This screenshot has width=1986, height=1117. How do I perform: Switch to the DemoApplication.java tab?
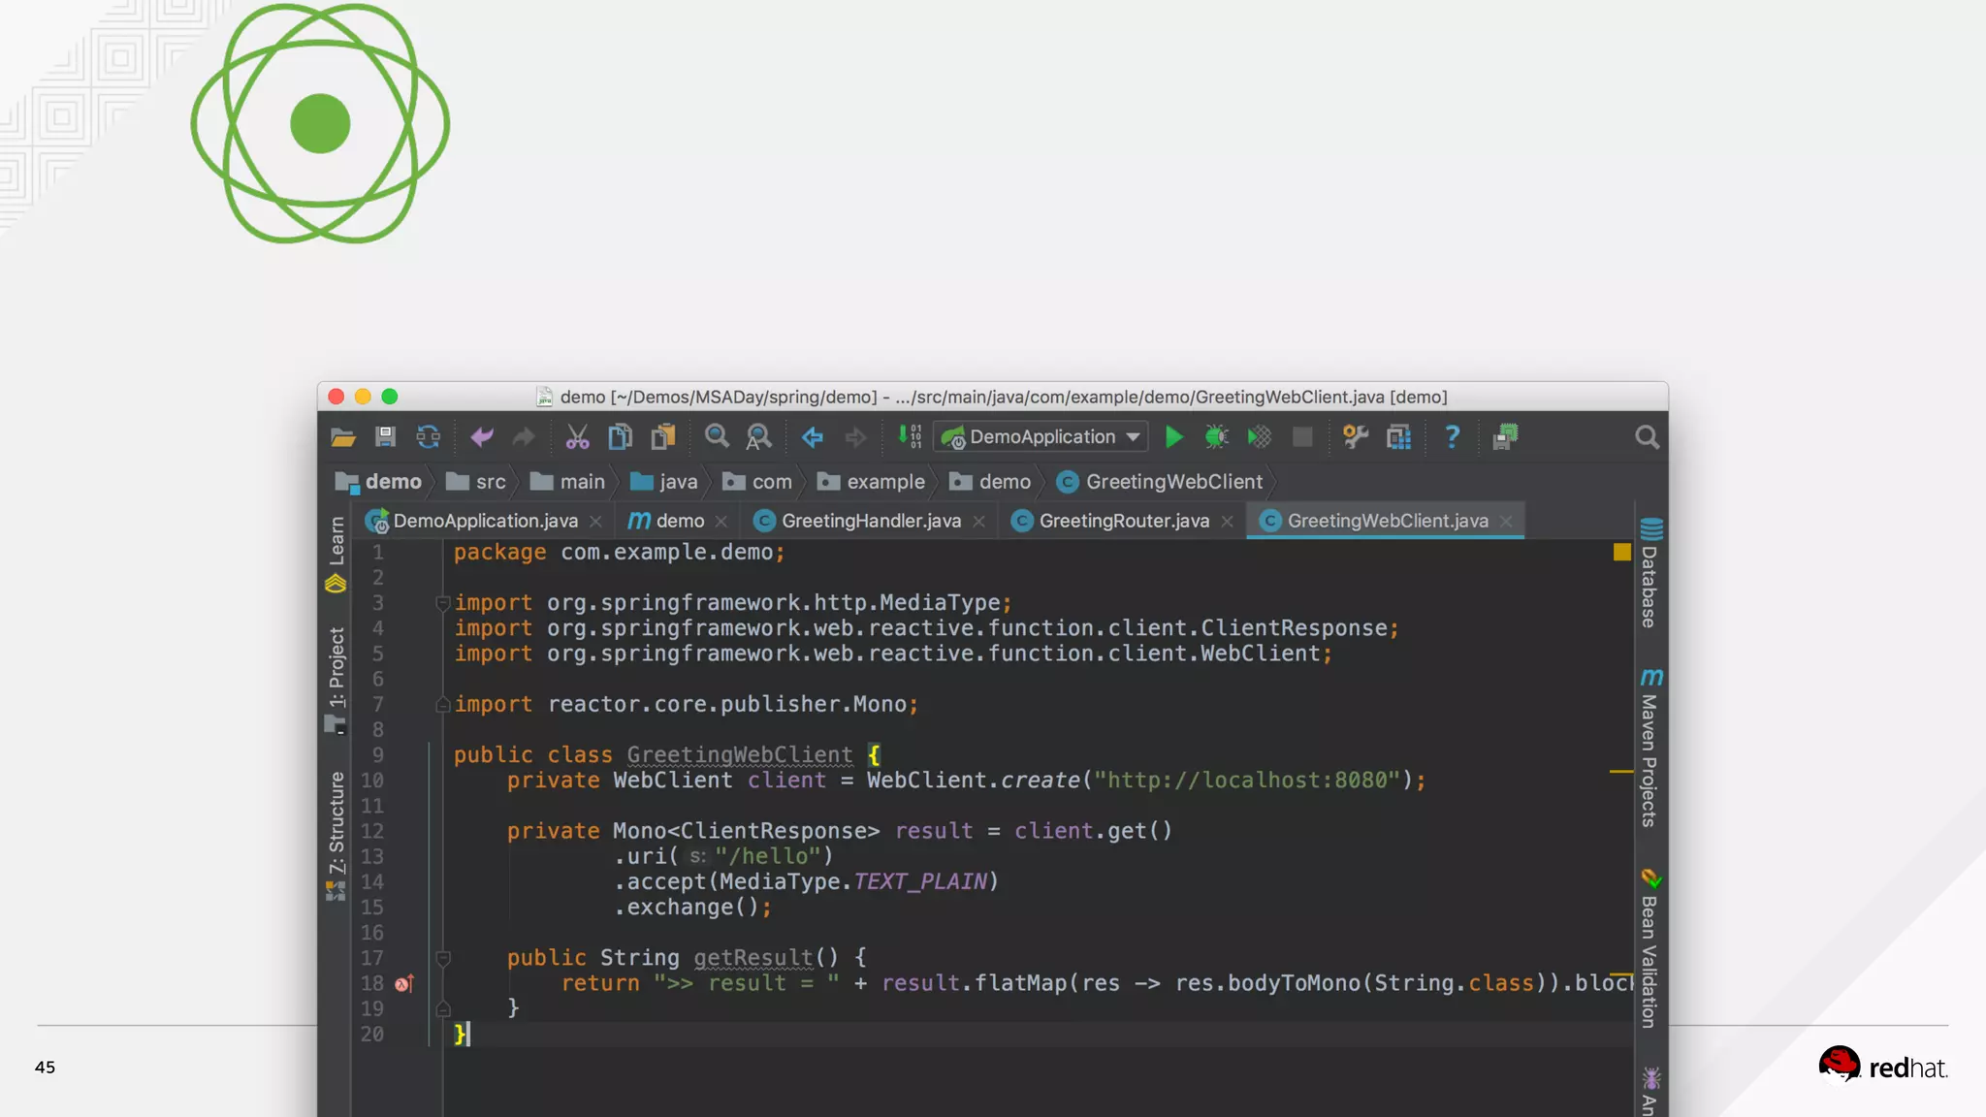pos(485,522)
